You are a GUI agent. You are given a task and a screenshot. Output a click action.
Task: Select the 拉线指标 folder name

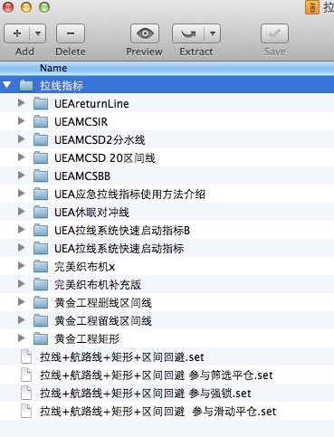click(x=62, y=86)
